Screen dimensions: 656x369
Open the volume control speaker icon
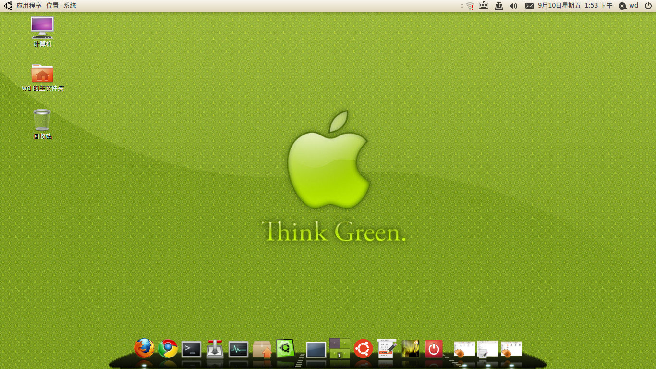coord(513,6)
